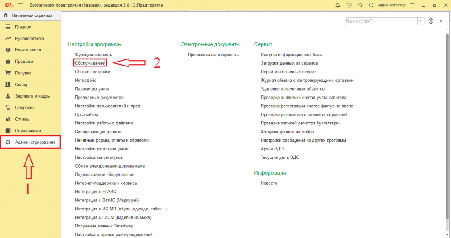Open the Обслуживание link

tap(89, 63)
